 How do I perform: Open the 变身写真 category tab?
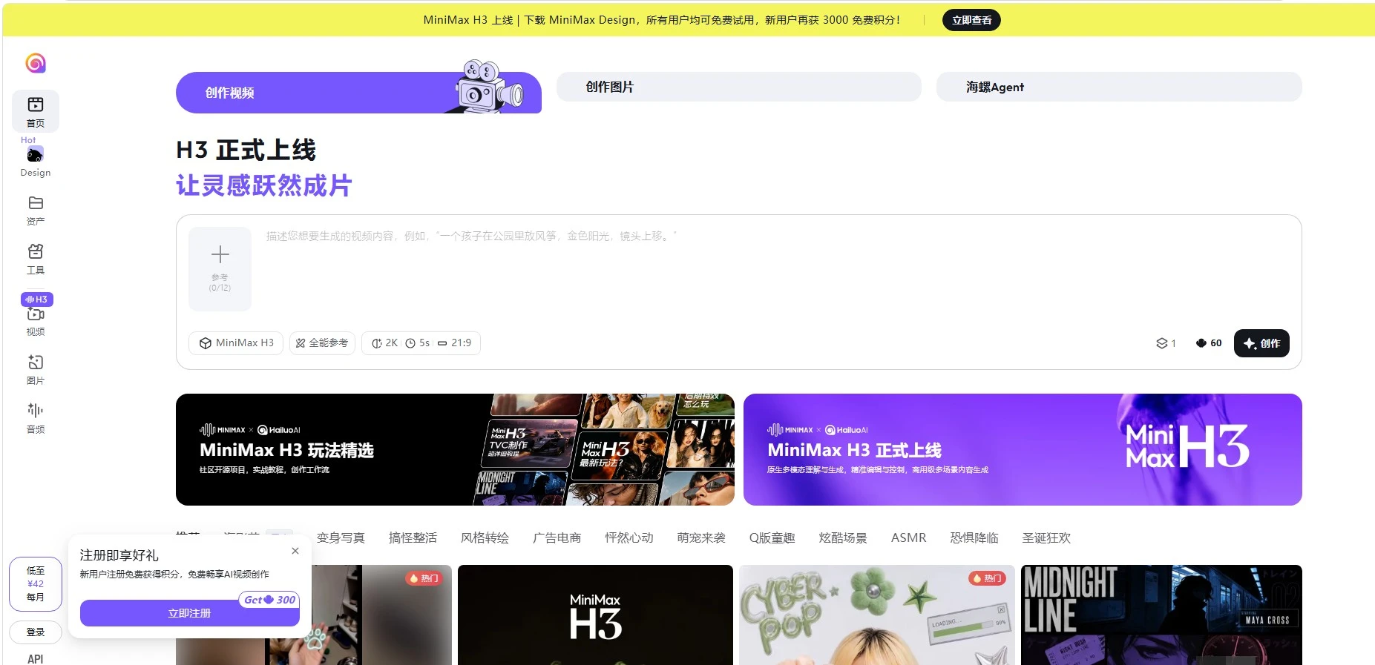(x=341, y=538)
